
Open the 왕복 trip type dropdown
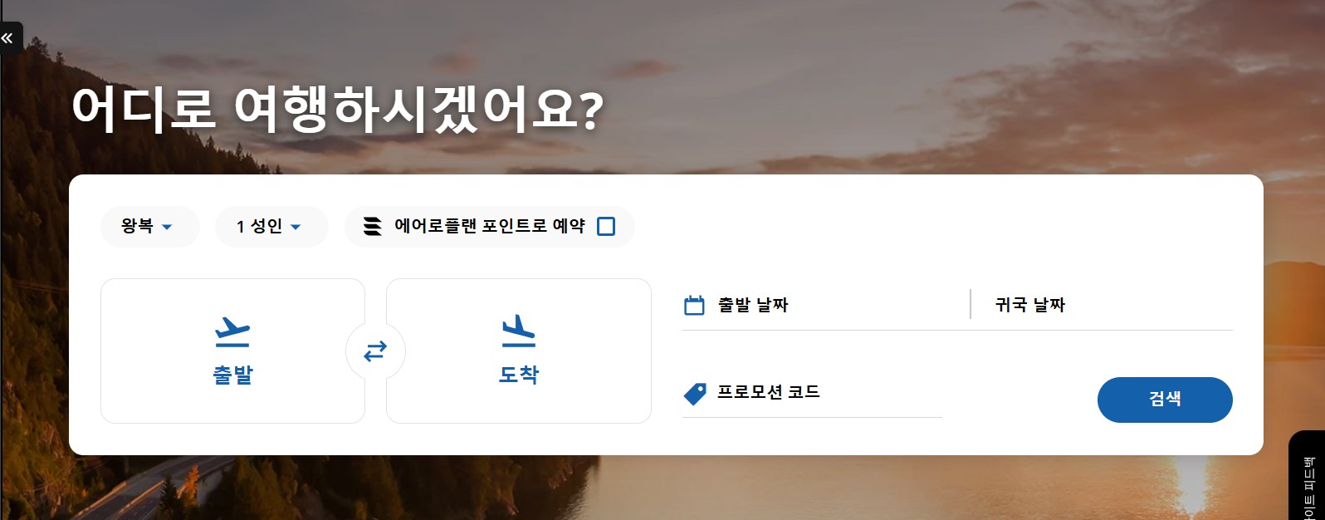pos(149,227)
